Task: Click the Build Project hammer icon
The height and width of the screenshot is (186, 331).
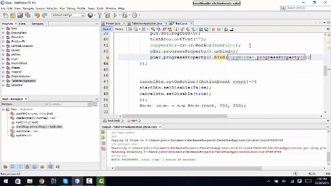Action: [100, 15]
